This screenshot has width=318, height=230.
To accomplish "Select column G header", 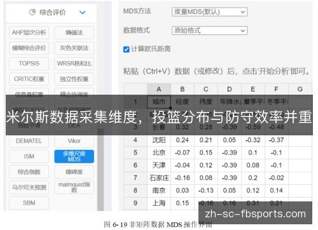I will pyautogui.click(x=300, y=90).
